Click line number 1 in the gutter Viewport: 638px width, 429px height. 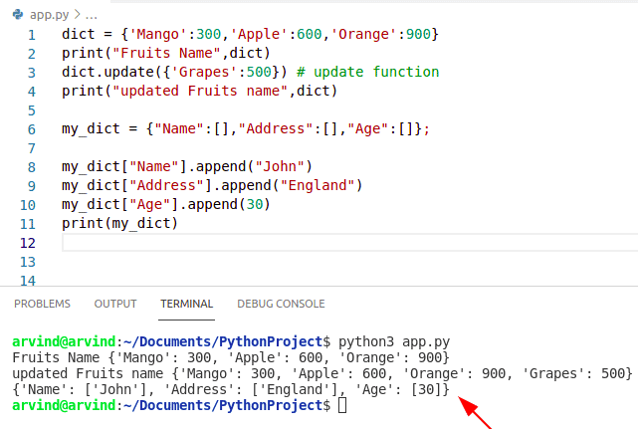[31, 35]
